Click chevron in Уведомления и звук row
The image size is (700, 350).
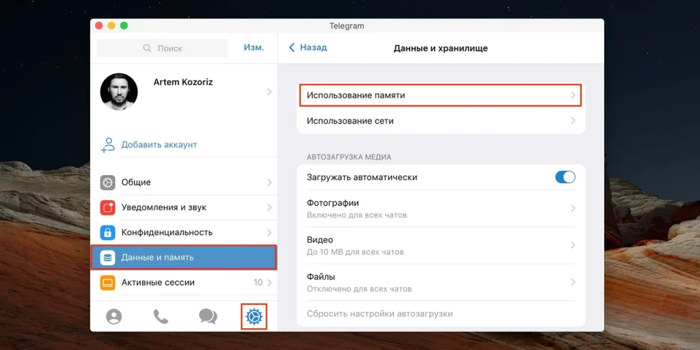pos(269,208)
